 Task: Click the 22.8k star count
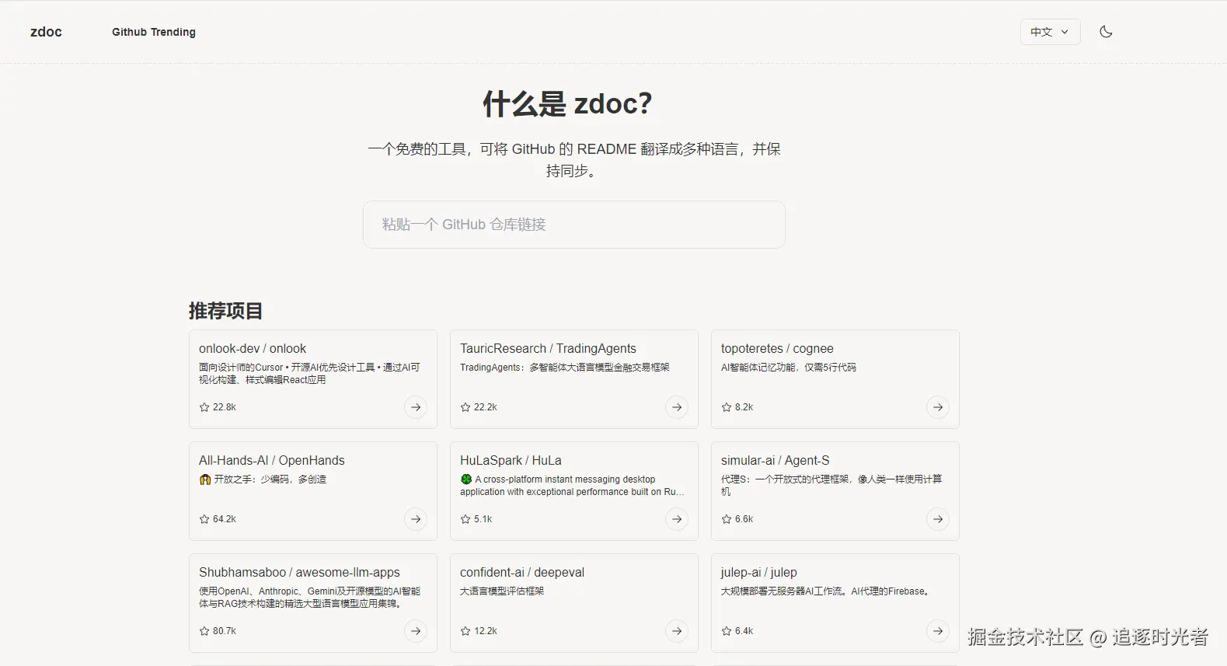point(225,407)
